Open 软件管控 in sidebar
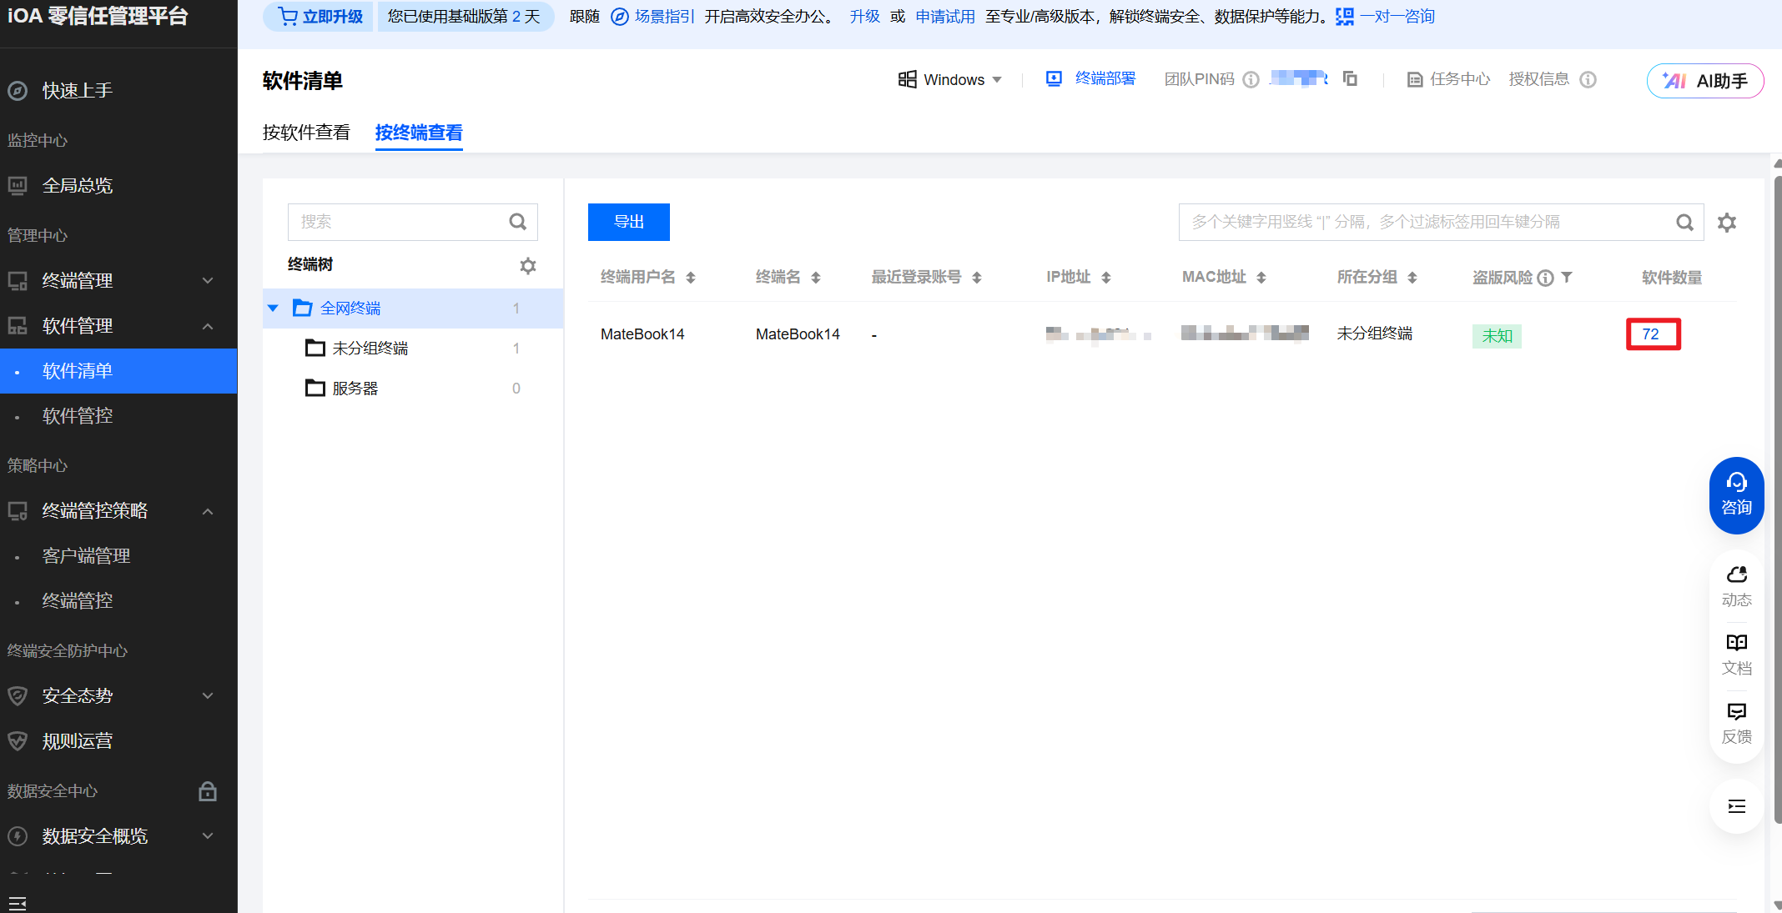 click(78, 416)
